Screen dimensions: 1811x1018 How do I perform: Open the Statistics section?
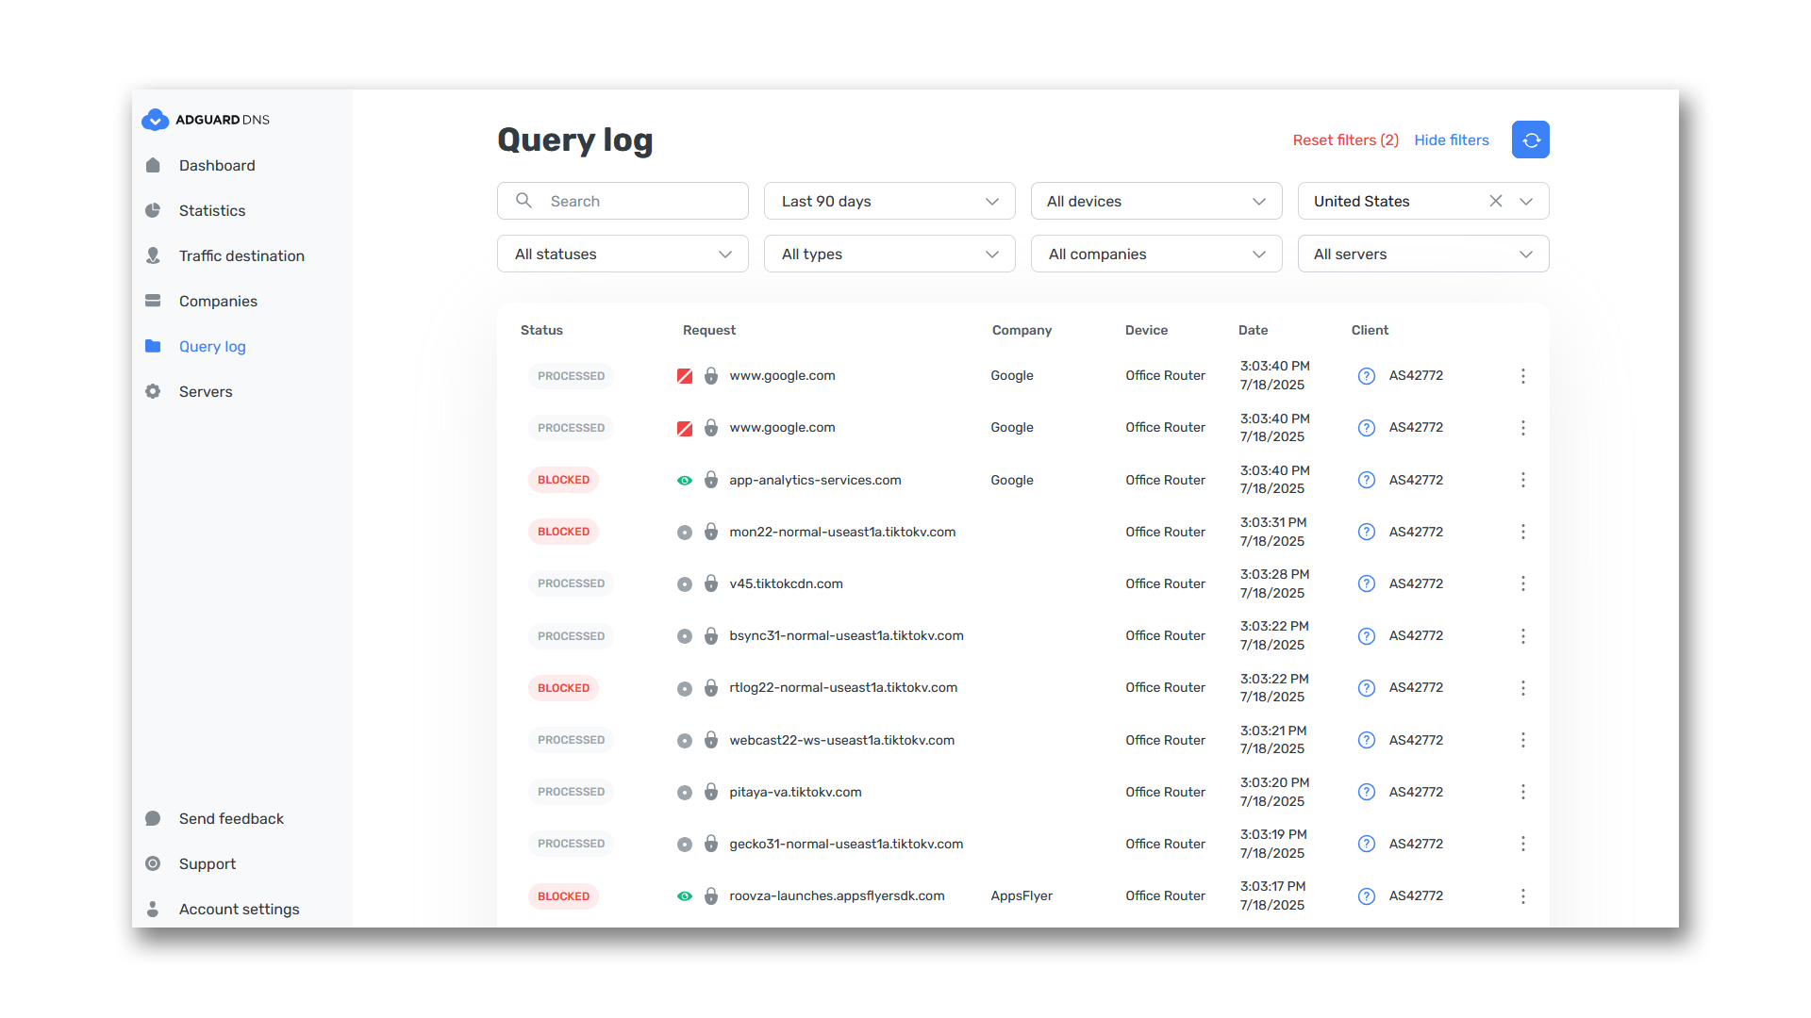[x=212, y=210]
